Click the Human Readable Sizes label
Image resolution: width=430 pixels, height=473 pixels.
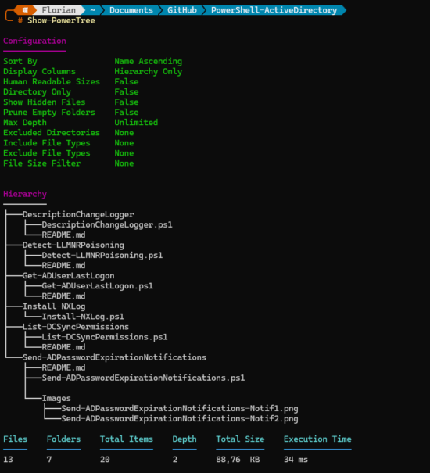pos(52,82)
